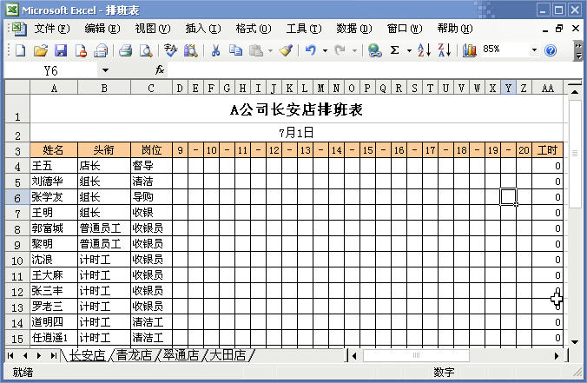
Task: Click the Select All corner button
Action: pyautogui.click(x=17, y=88)
